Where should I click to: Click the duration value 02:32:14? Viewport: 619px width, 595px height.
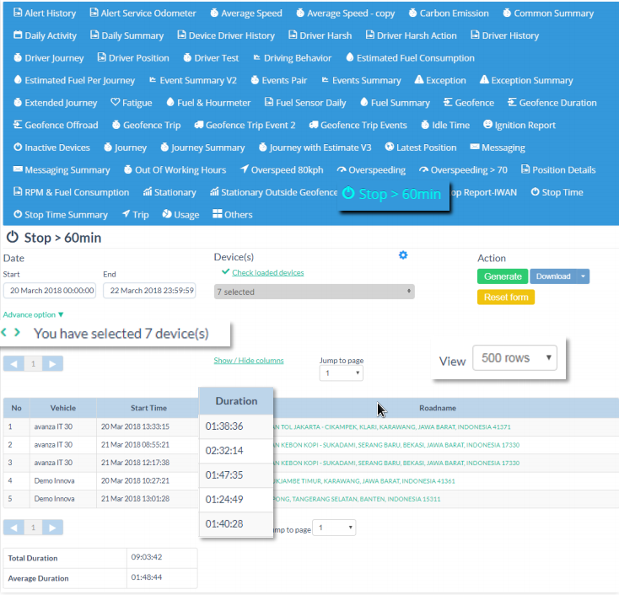[224, 451]
